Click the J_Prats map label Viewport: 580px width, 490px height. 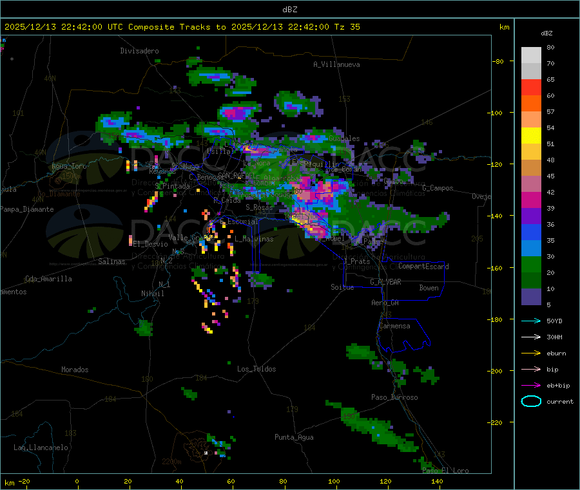click(357, 261)
